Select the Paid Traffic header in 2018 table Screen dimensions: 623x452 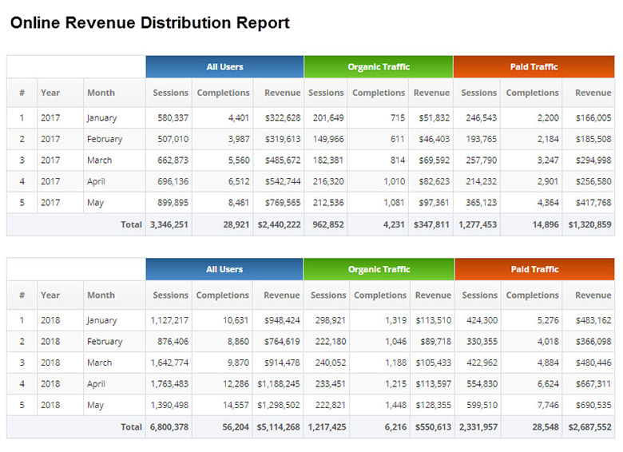pos(534,269)
